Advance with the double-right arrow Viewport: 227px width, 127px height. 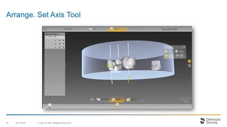pos(142,99)
